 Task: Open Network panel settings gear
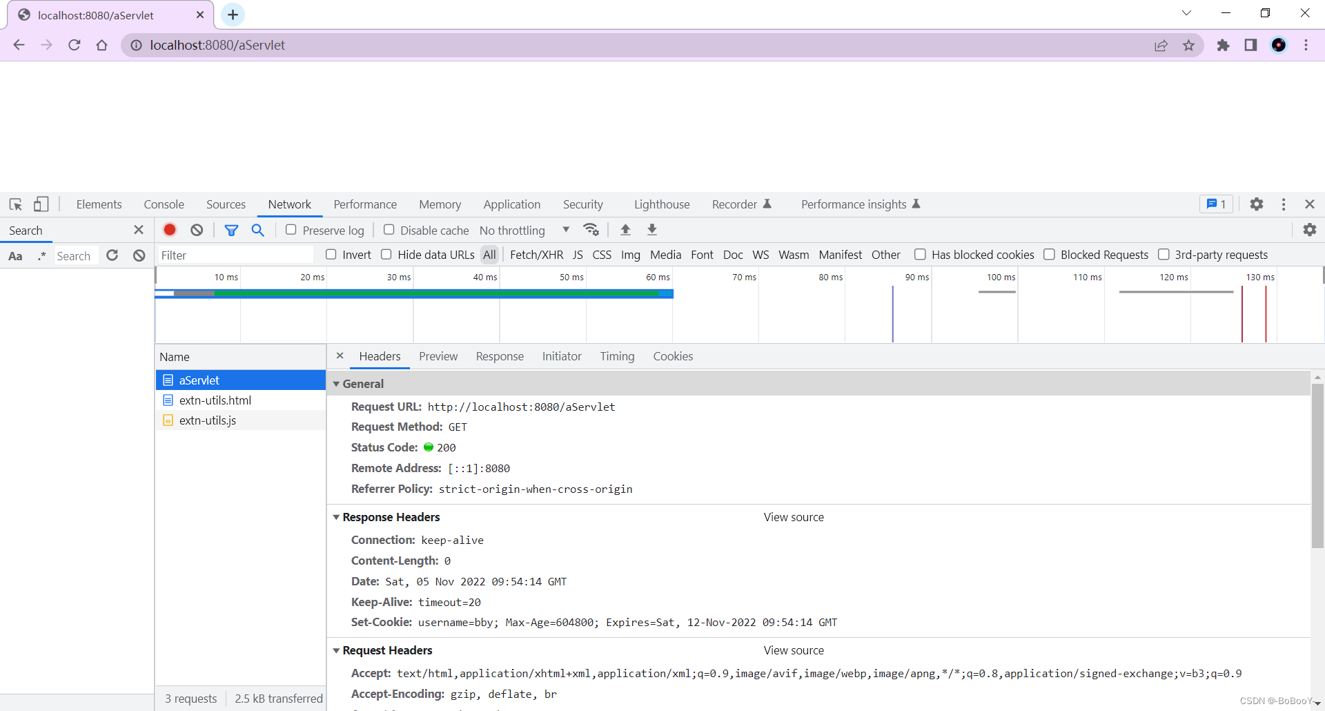1310,230
